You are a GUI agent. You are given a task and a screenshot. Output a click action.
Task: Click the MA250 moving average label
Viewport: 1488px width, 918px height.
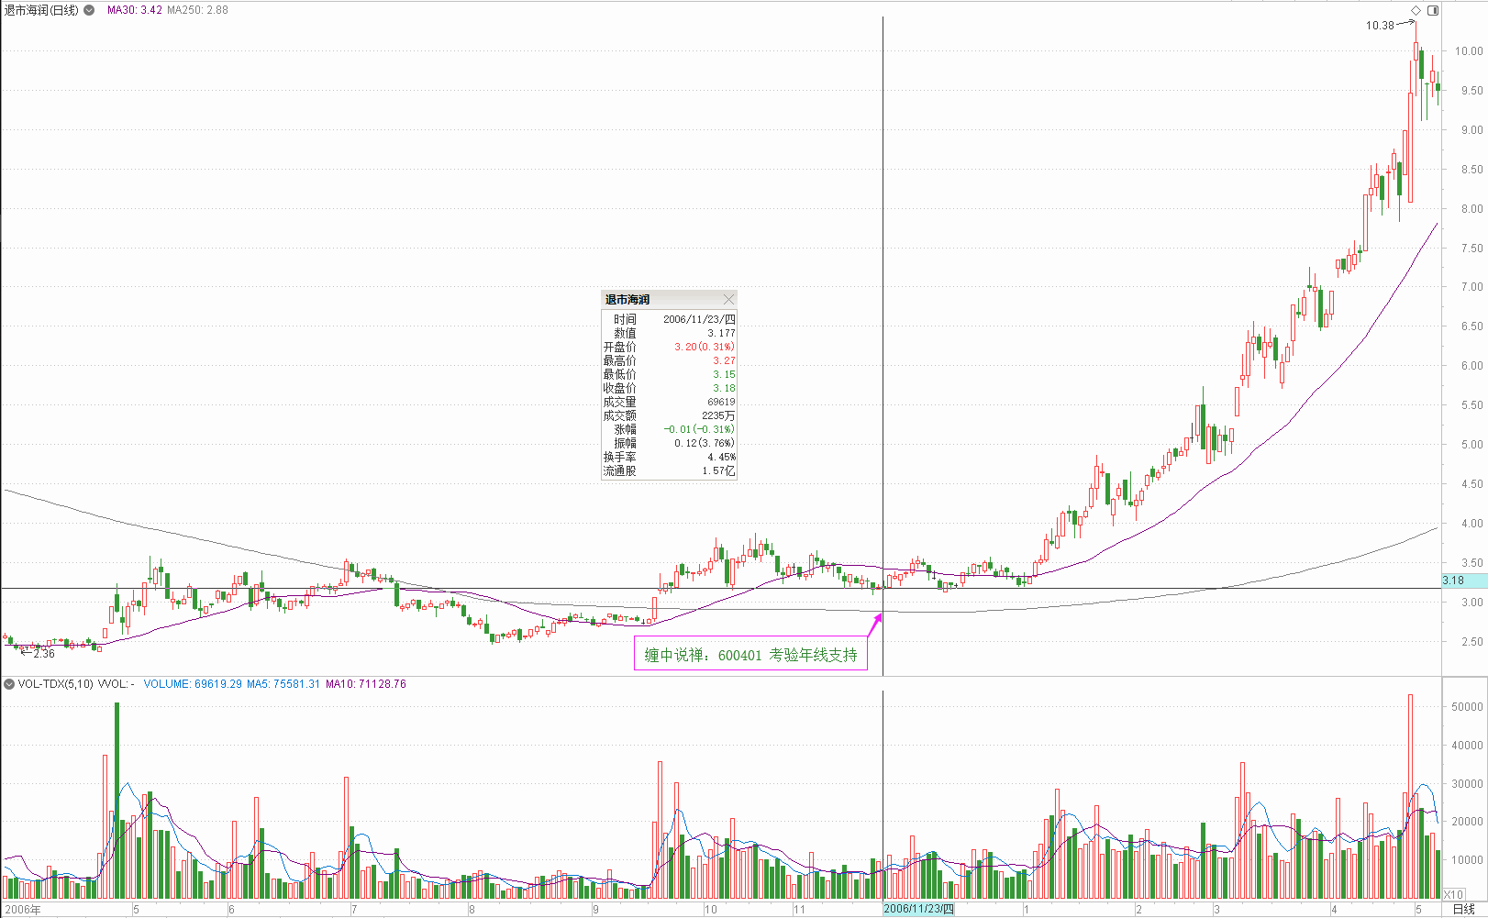pyautogui.click(x=197, y=10)
